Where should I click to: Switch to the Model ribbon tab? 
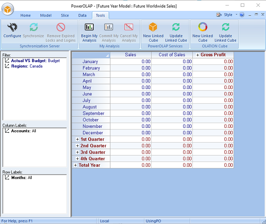pyautogui.click(x=46, y=16)
